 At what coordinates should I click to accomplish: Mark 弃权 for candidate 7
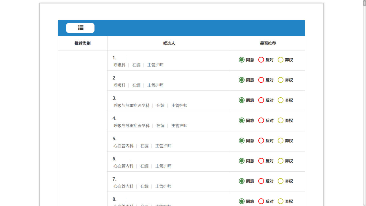(280, 181)
